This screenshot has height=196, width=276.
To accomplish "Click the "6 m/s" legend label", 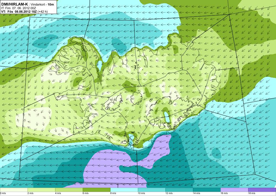I will point(86,193).
